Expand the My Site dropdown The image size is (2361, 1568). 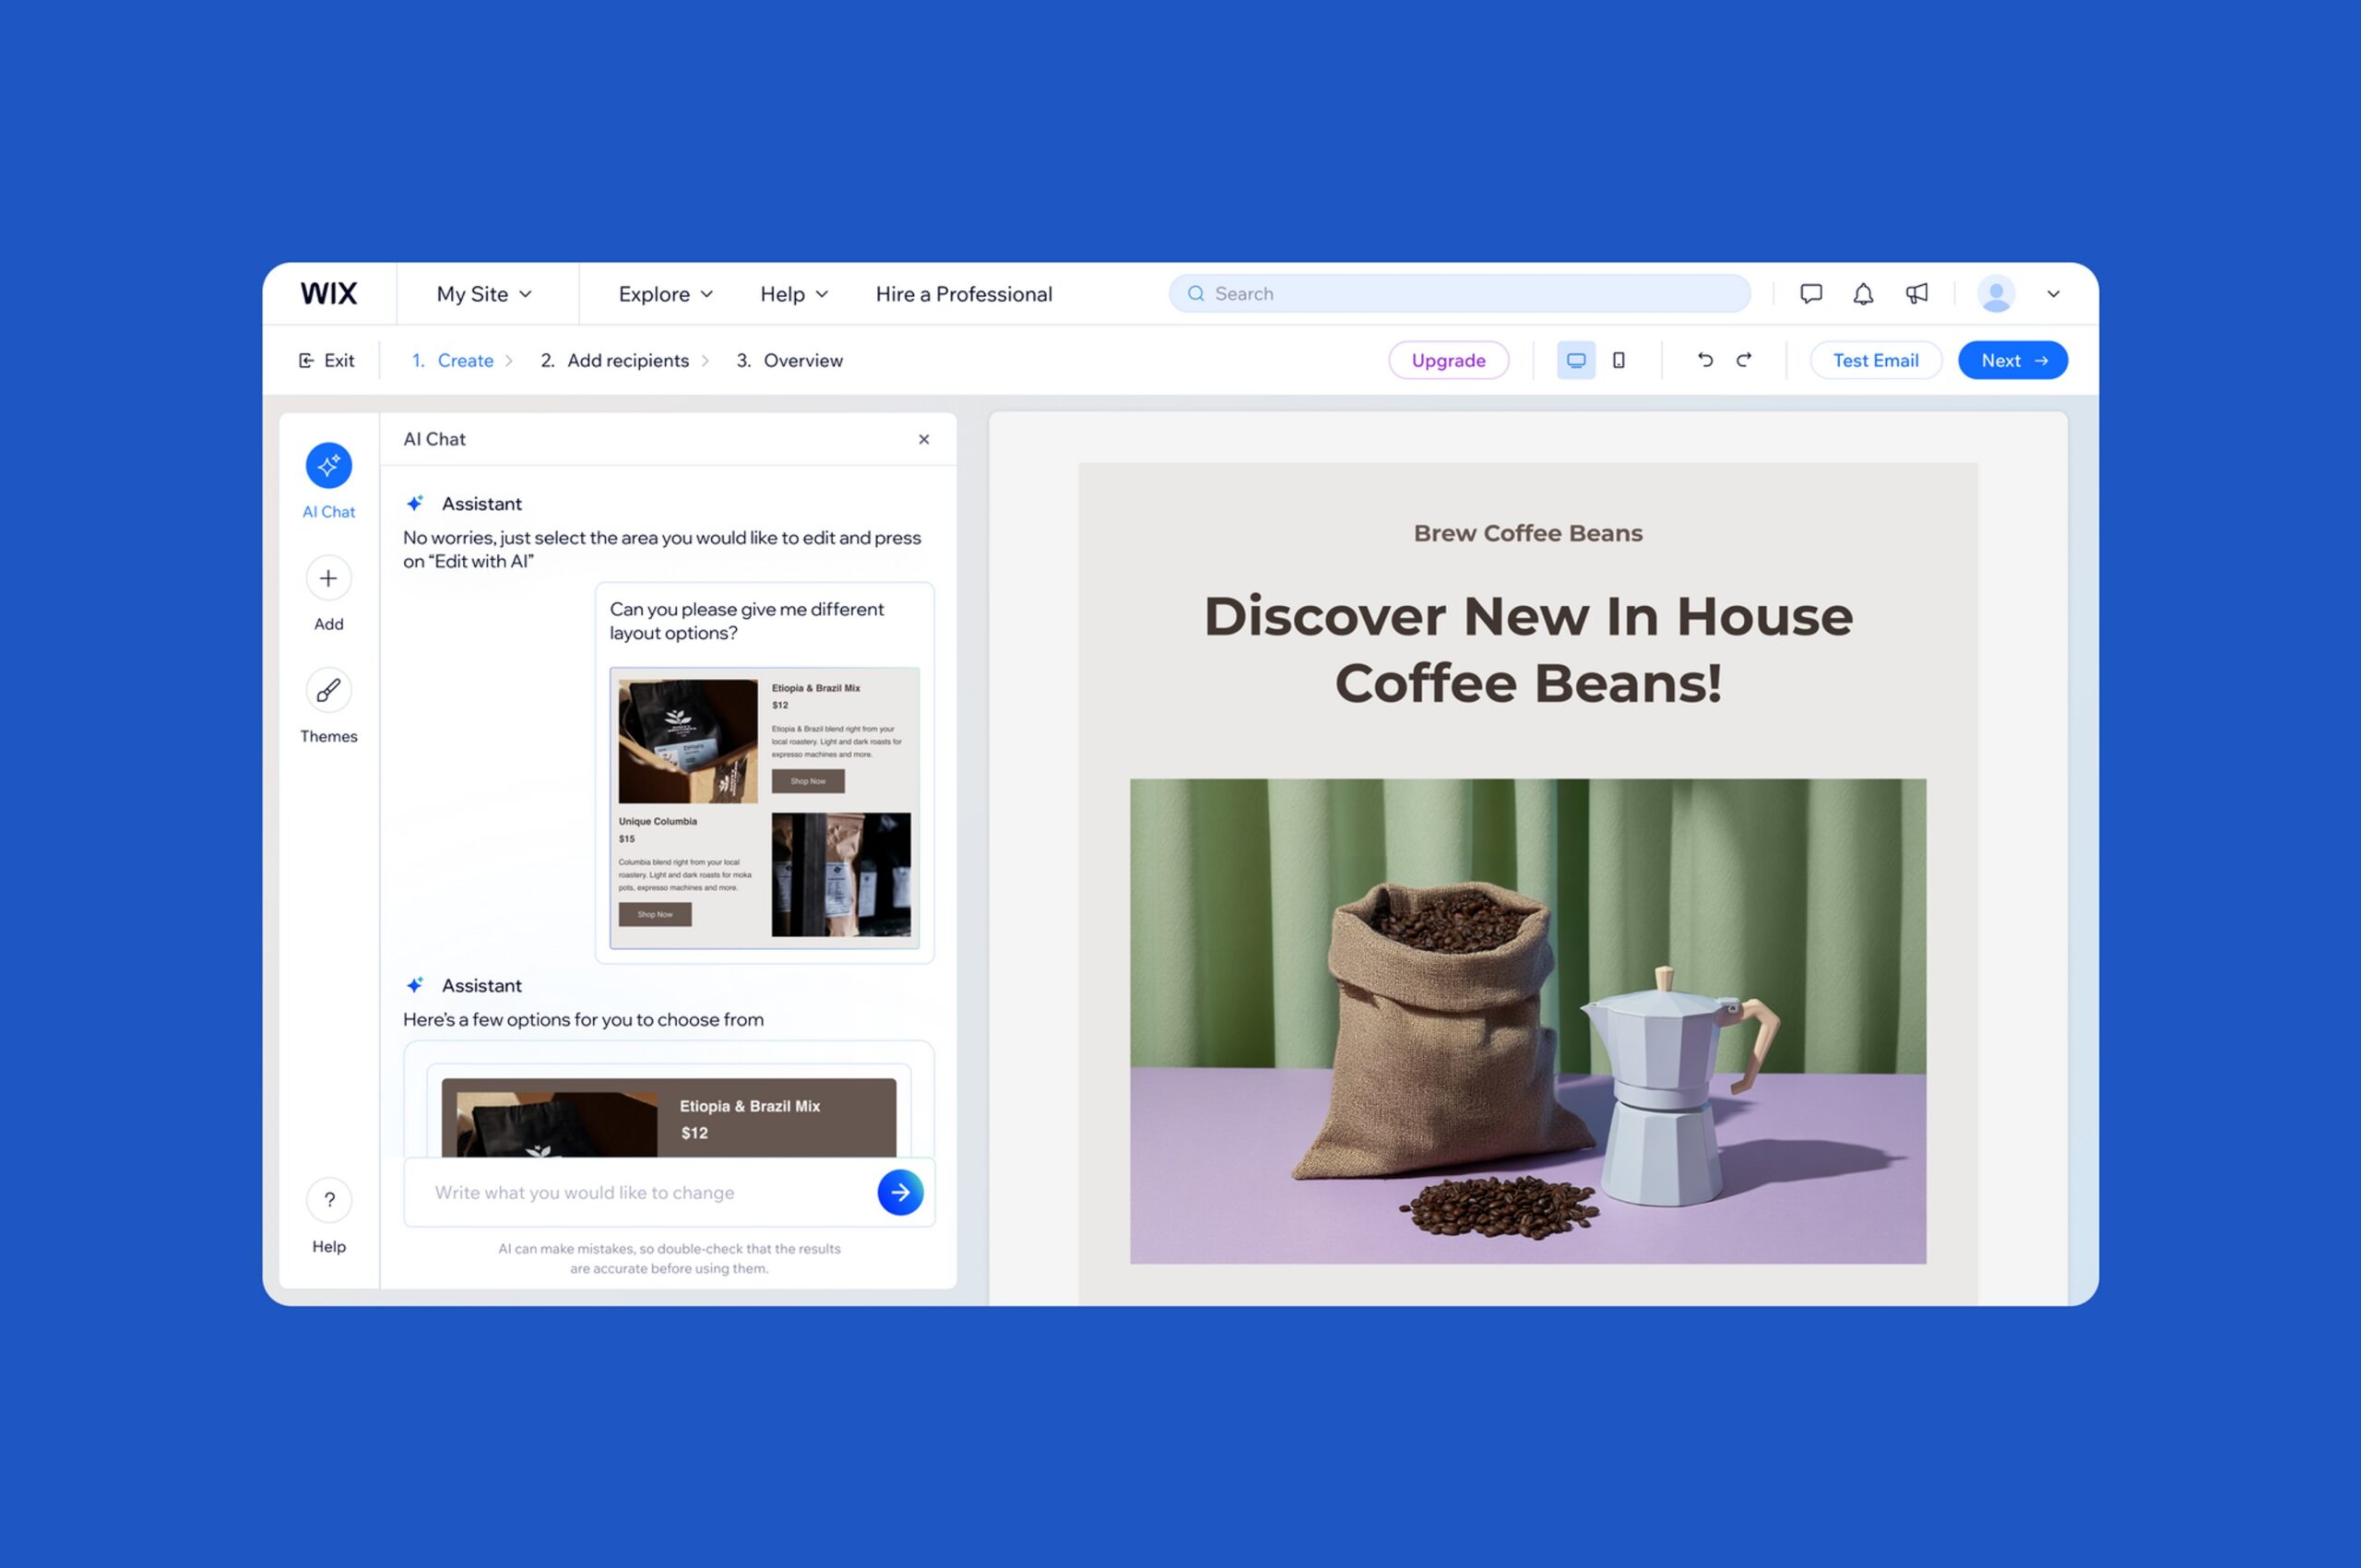tap(484, 294)
